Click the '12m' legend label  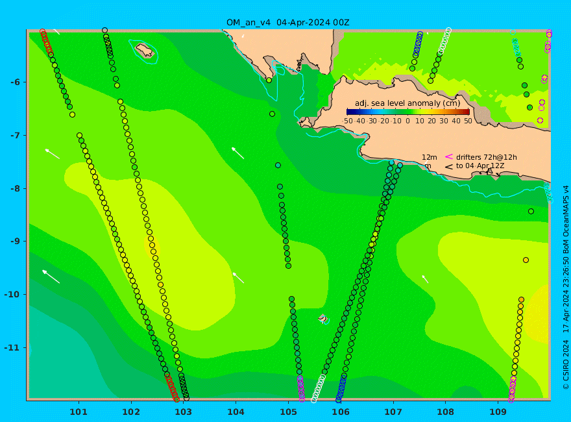point(430,157)
